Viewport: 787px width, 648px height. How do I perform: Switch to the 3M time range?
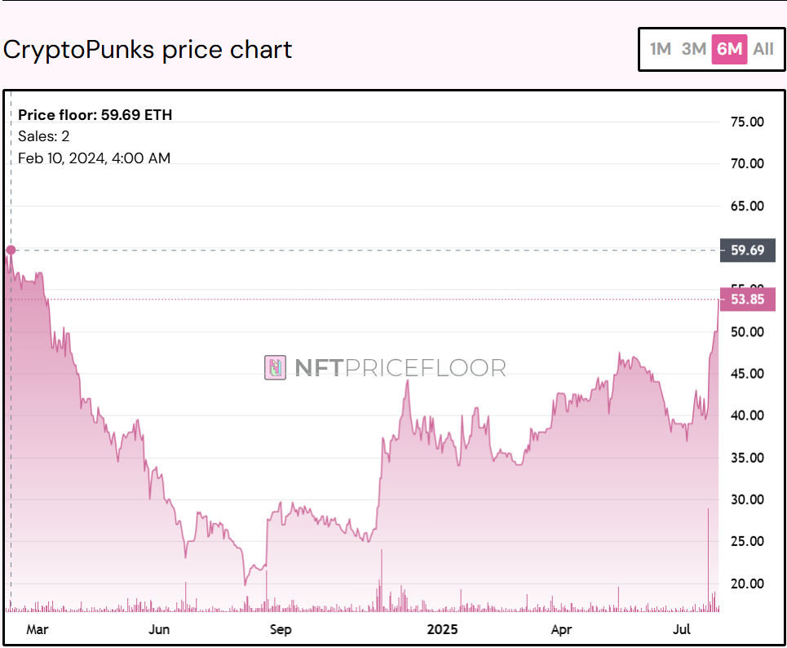tap(693, 49)
